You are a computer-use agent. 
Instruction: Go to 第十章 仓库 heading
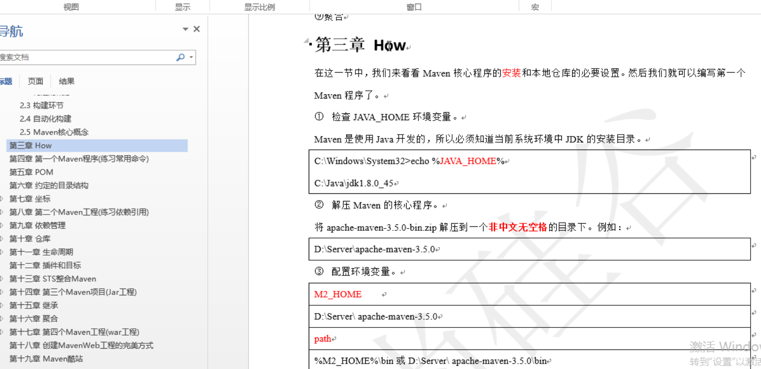(x=30, y=238)
